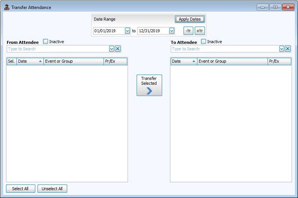Click the From Attendee search input
The height and width of the screenshot is (198, 298).
coord(58,49)
